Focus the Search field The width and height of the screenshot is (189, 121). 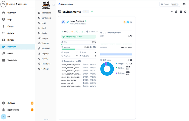(170, 4)
